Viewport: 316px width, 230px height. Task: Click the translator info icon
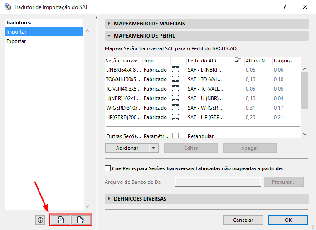point(40,220)
